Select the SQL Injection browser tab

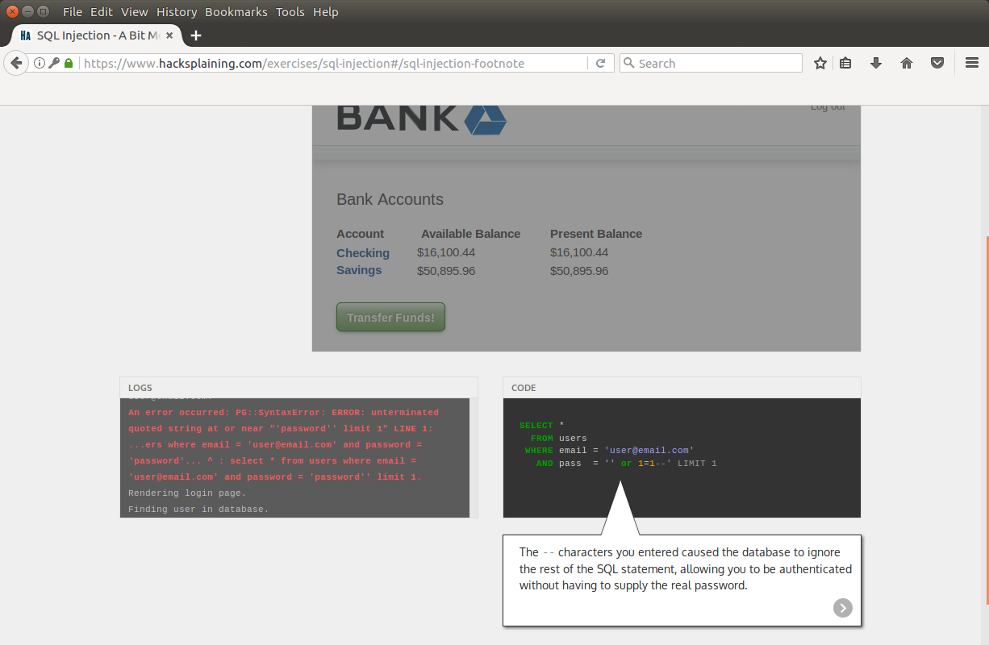coord(97,35)
